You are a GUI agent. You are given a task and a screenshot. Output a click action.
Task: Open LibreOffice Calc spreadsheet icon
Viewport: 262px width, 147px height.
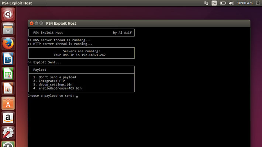coord(8,73)
